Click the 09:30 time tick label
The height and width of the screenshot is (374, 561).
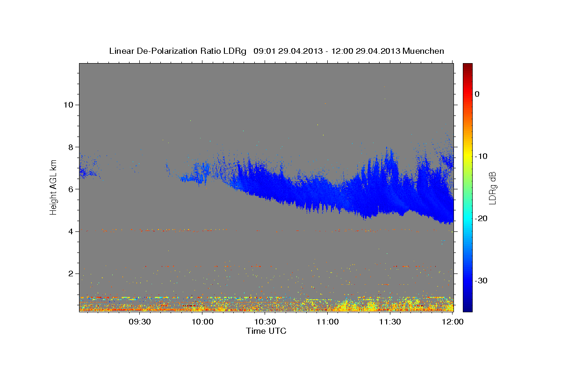[x=140, y=322]
